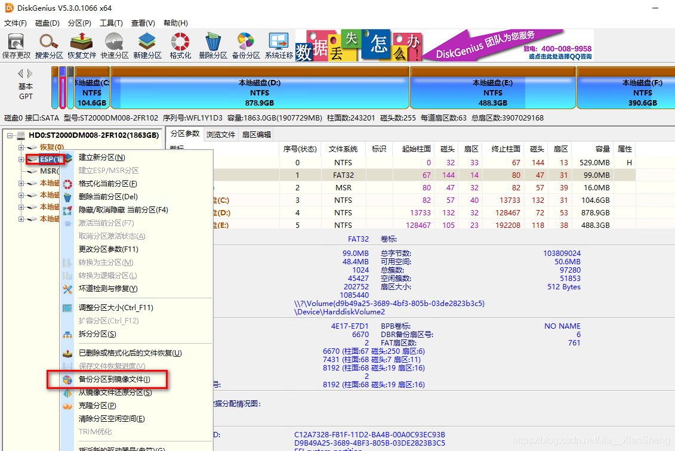Switch to the 浏览文件 tab
Viewport: 675px width, 451px height.
coord(220,134)
